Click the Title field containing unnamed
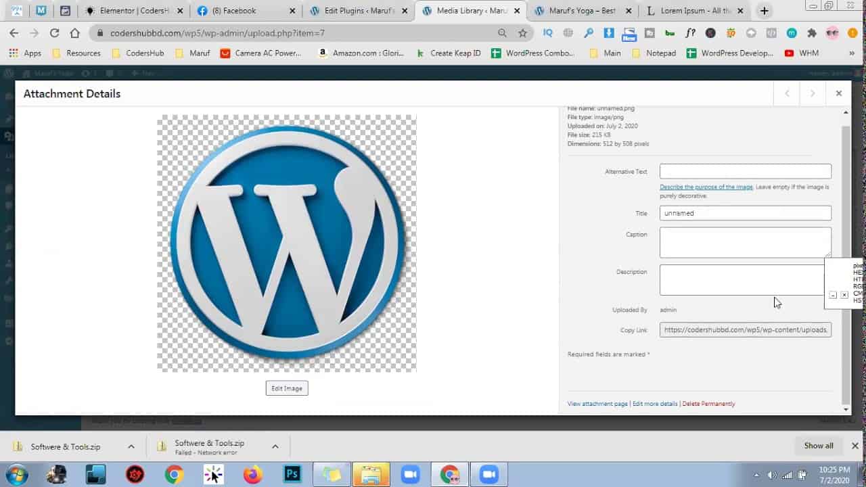 746,213
